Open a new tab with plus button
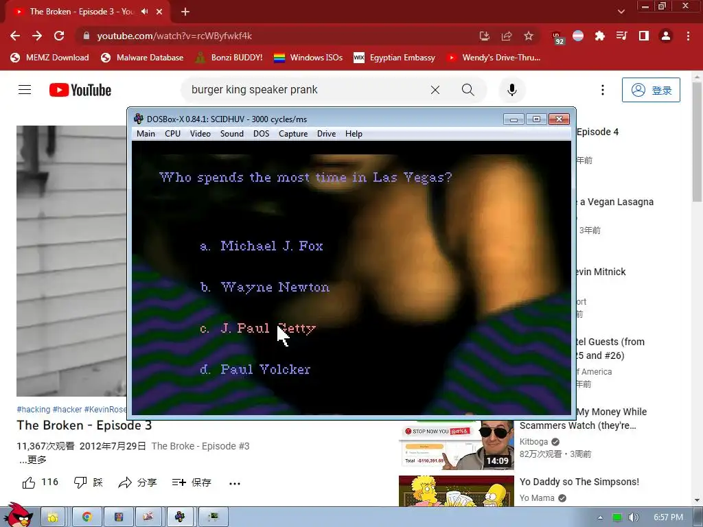This screenshot has height=527, width=703. coord(185,12)
